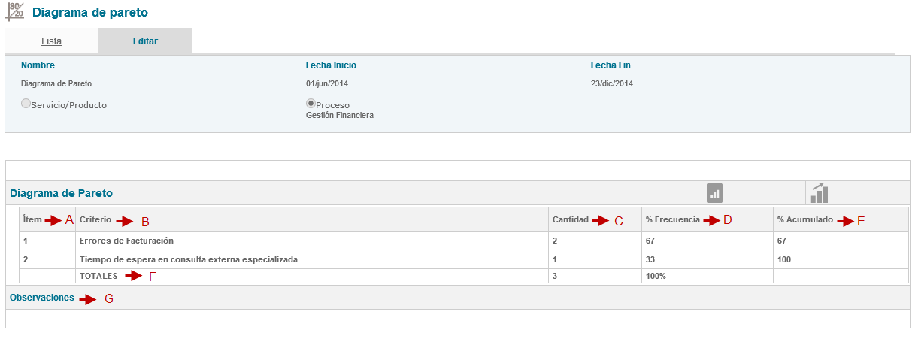Click the Fecha Inicio value 01/jun/2014

[x=327, y=84]
